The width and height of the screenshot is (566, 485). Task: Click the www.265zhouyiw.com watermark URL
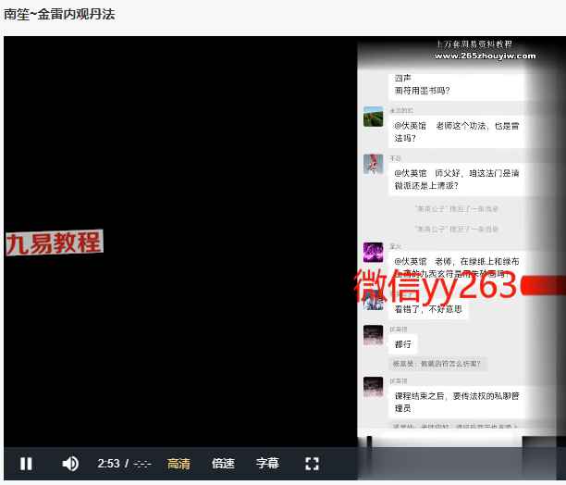(x=485, y=56)
